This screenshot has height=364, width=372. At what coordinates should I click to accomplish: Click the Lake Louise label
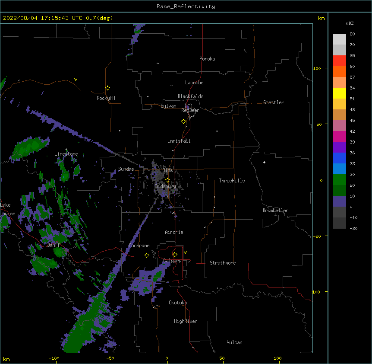8,209
